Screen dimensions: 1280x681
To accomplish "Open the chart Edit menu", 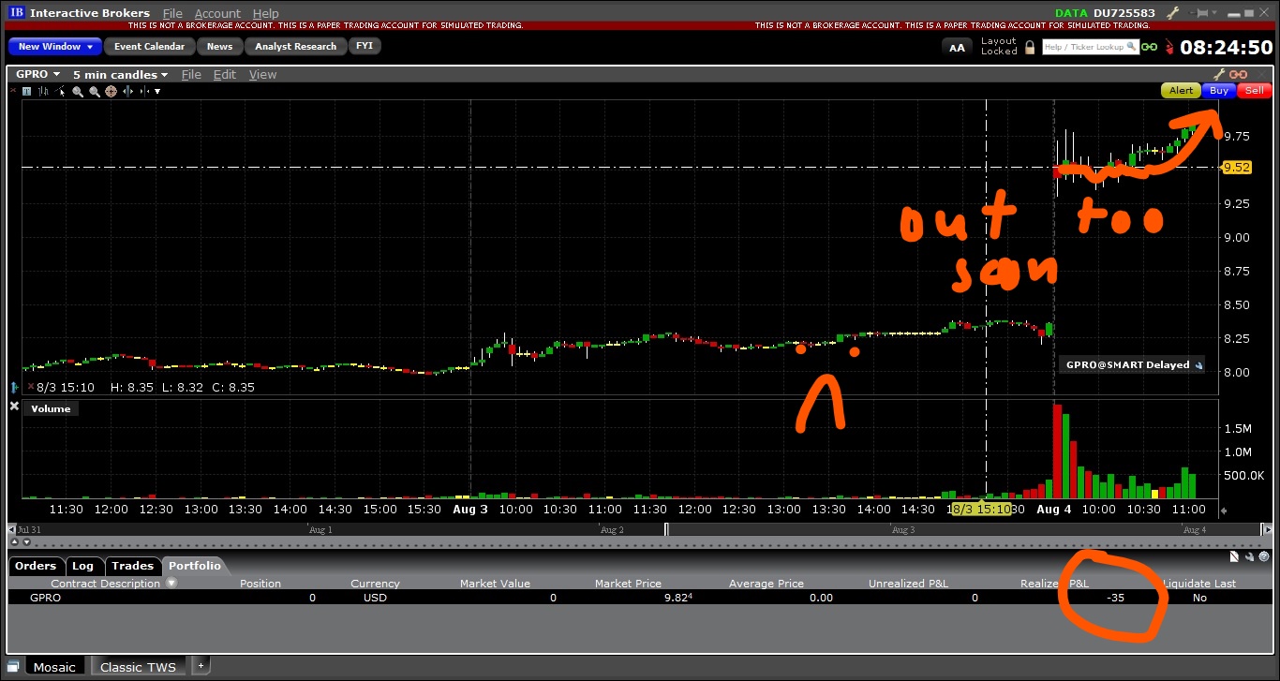I will pos(225,74).
